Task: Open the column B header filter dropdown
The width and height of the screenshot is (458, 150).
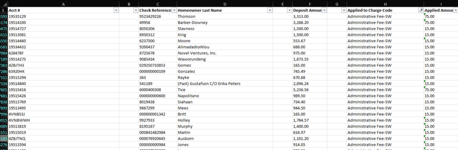Action: tap(136, 10)
